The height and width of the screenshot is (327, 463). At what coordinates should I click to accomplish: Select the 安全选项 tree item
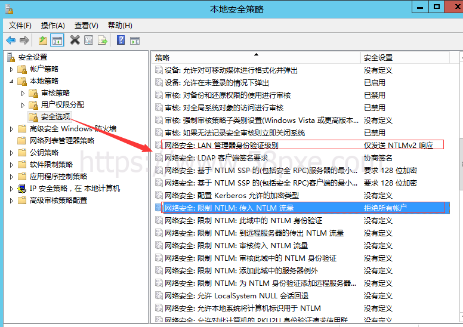pos(55,117)
